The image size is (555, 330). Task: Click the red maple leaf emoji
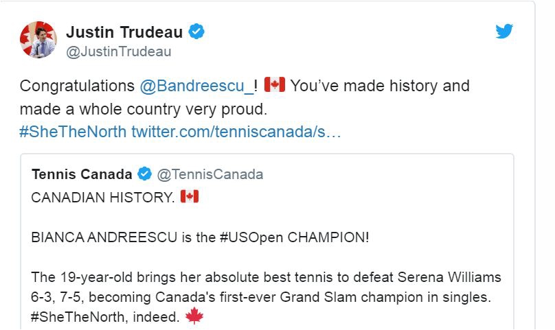(196, 317)
